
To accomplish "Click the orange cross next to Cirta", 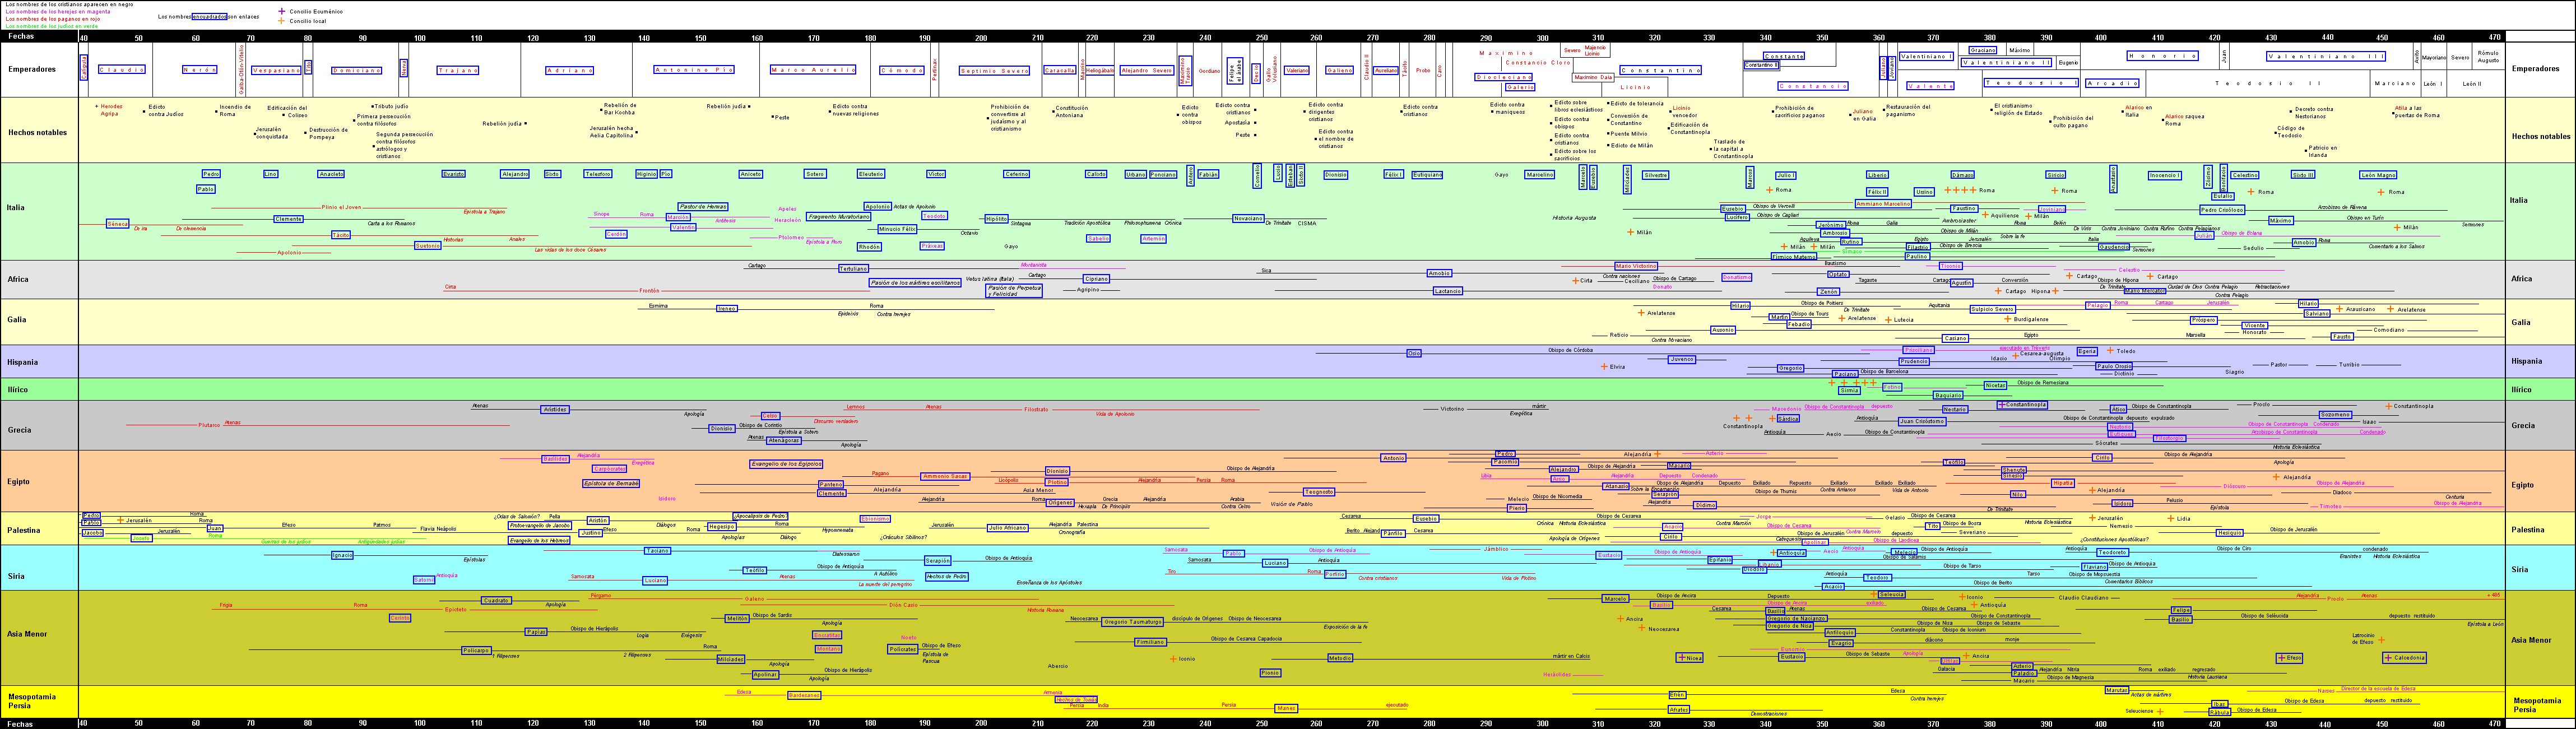I will (1575, 281).
